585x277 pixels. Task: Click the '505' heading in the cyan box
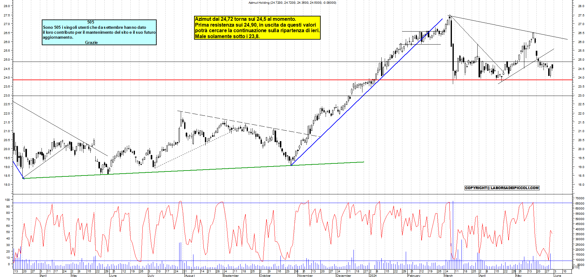tap(91, 22)
